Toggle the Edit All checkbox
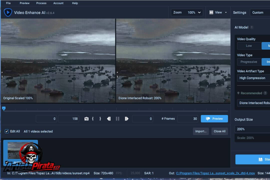The width and height of the screenshot is (270, 180). click(7, 131)
